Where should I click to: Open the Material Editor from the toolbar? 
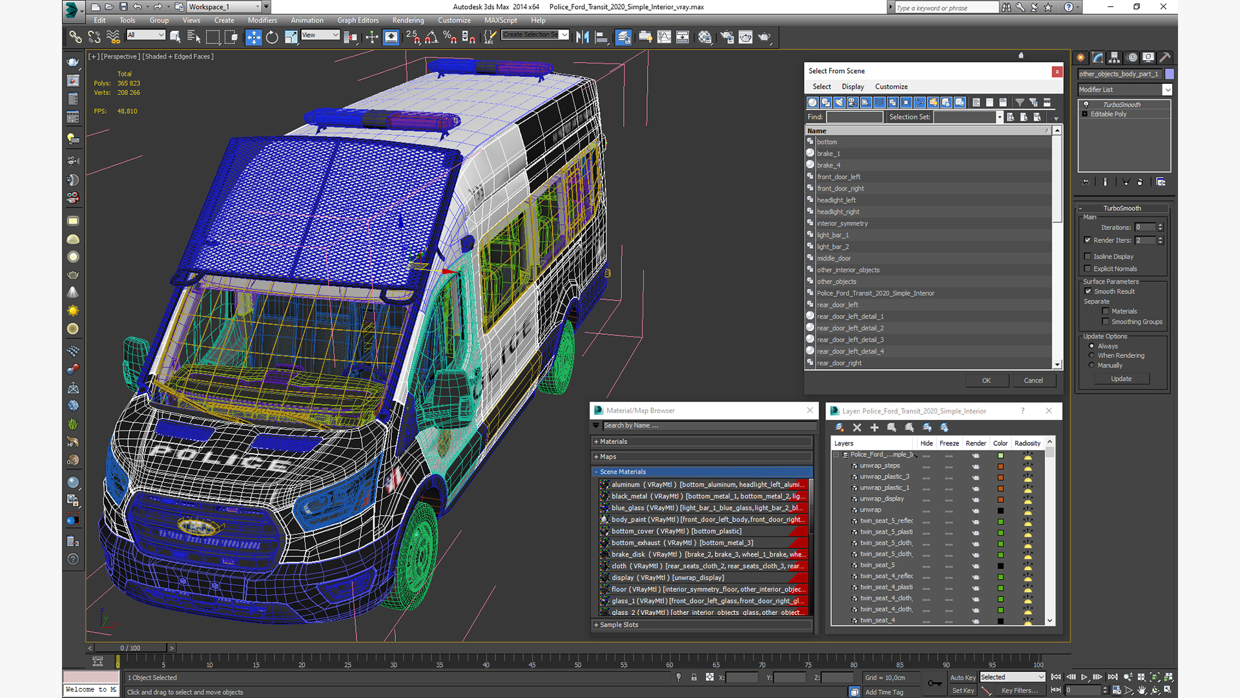point(705,37)
